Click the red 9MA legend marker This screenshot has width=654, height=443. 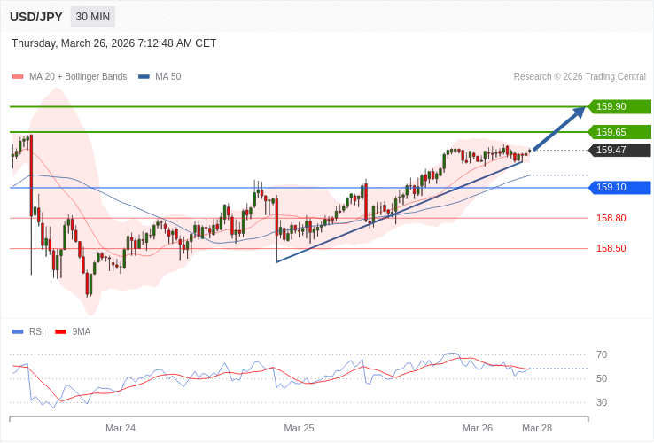coord(60,332)
